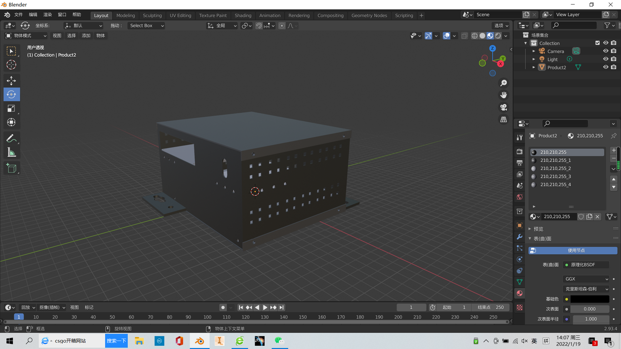Toggle Collection exclude checkbox

pyautogui.click(x=597, y=43)
